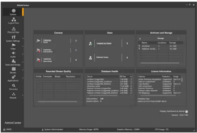Open the Logged on Users link

pyautogui.click(x=104, y=43)
